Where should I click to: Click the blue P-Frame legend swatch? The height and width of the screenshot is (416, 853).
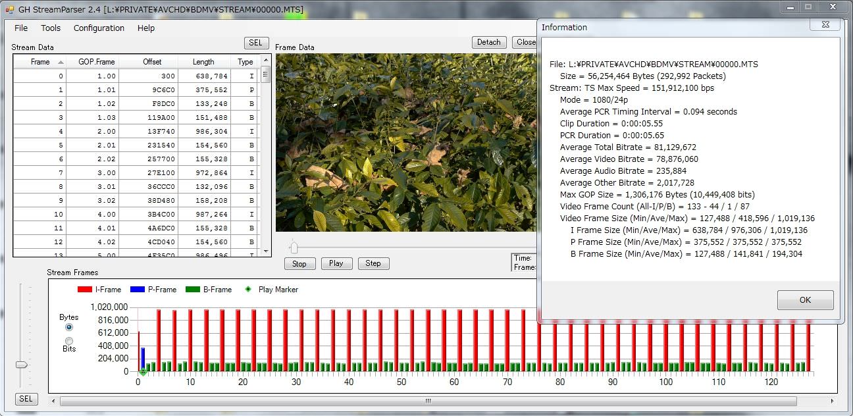point(137,290)
